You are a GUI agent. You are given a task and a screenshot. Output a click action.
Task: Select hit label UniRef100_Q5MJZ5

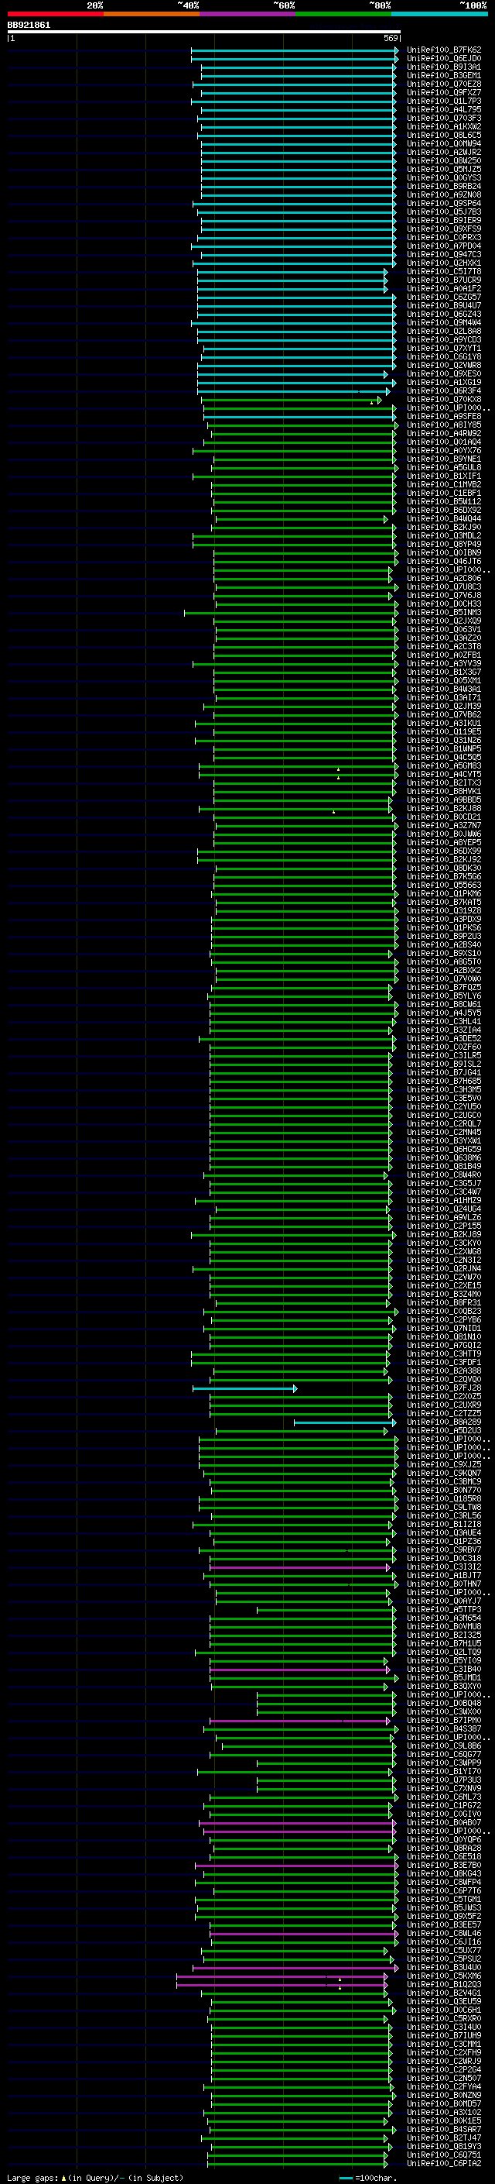tap(444, 169)
